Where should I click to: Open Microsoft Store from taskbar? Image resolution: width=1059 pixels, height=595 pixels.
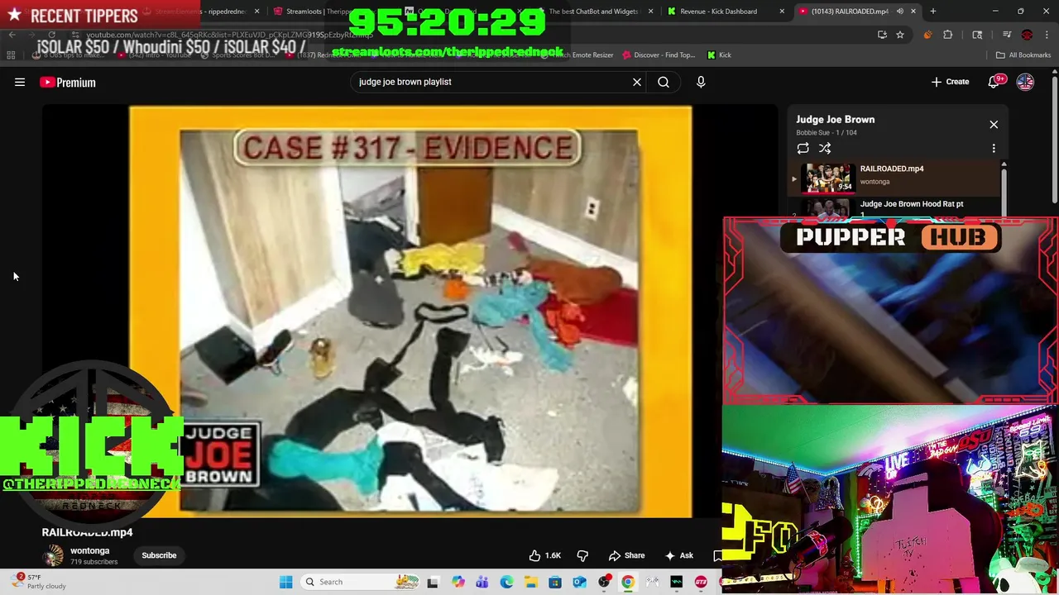tap(555, 582)
